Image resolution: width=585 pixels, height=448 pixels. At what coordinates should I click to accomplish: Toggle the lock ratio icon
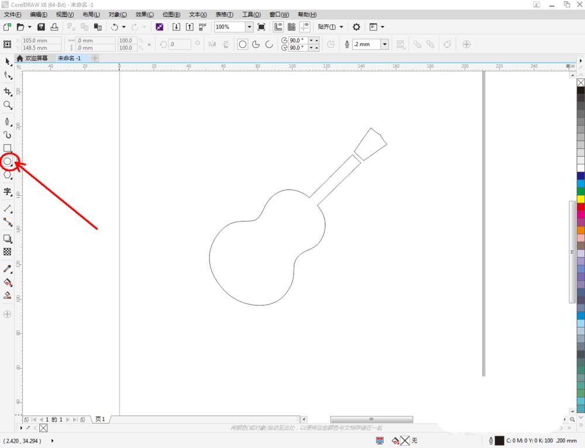point(149,44)
